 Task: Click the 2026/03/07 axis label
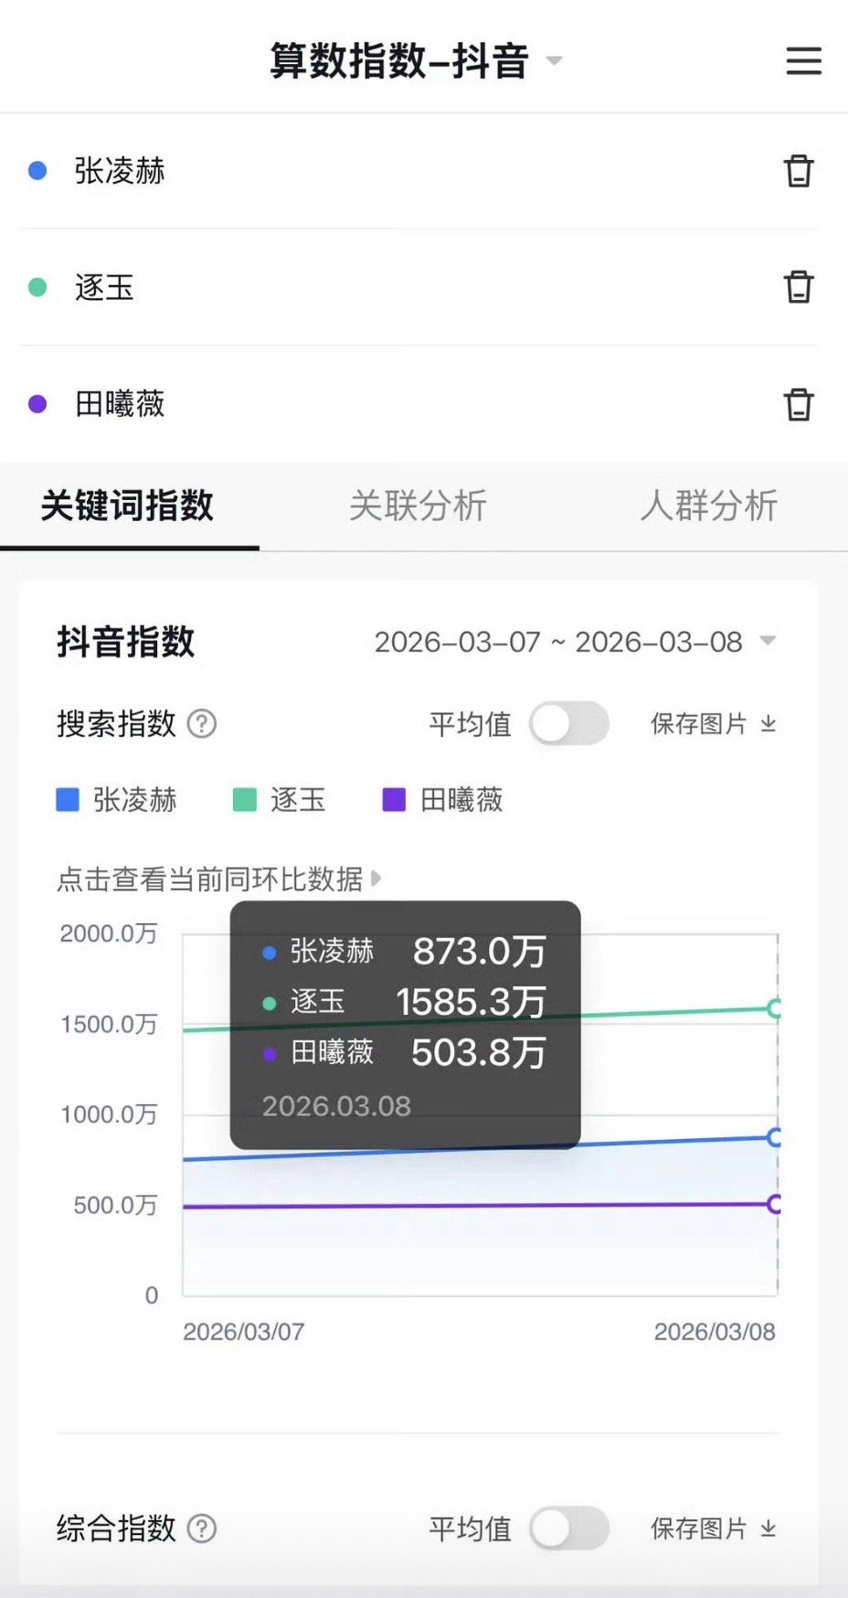coord(244,1332)
